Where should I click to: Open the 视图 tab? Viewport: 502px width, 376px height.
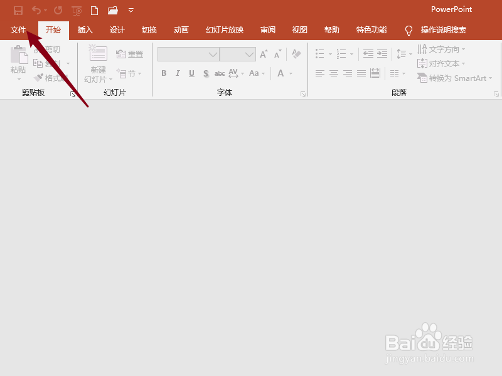coord(300,30)
